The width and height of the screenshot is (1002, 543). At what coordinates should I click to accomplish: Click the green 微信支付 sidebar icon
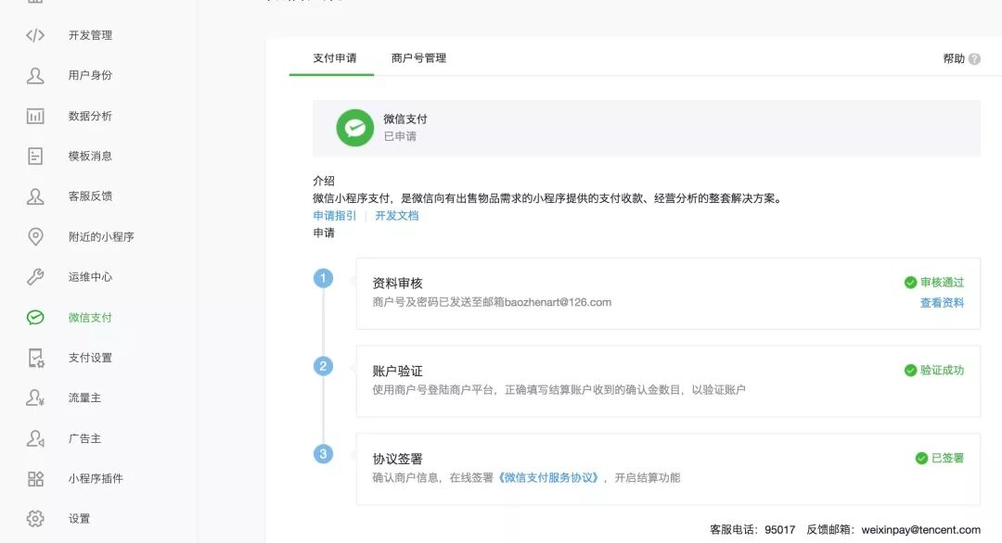coord(35,317)
